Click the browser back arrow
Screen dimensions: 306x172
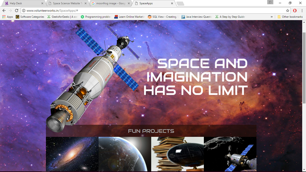4,10
